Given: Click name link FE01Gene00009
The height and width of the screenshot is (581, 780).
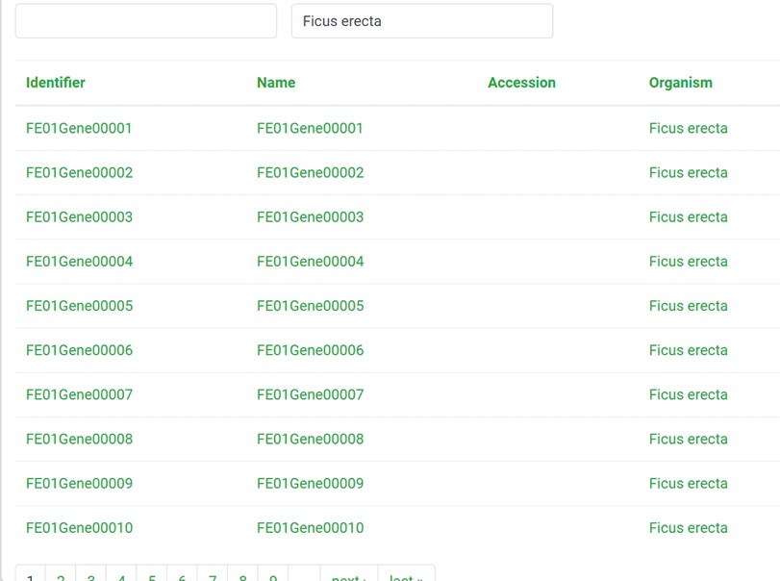Looking at the screenshot, I should pos(310,483).
